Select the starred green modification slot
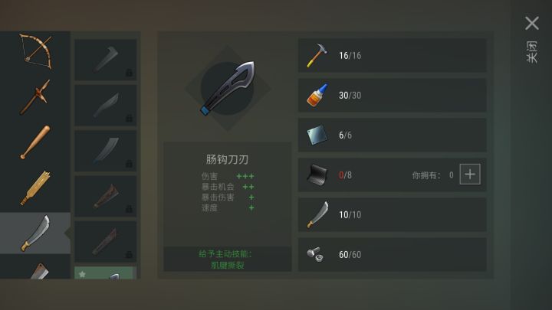Screen dimensions: 552x310 point(106,273)
